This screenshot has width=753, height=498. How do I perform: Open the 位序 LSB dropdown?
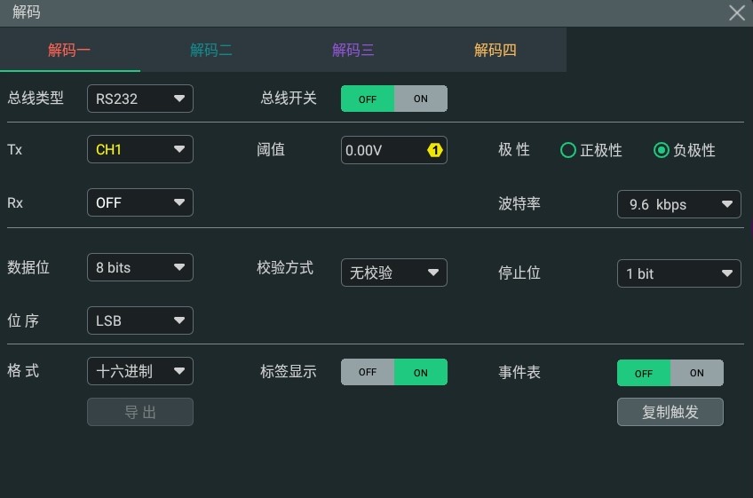pyautogui.click(x=140, y=320)
